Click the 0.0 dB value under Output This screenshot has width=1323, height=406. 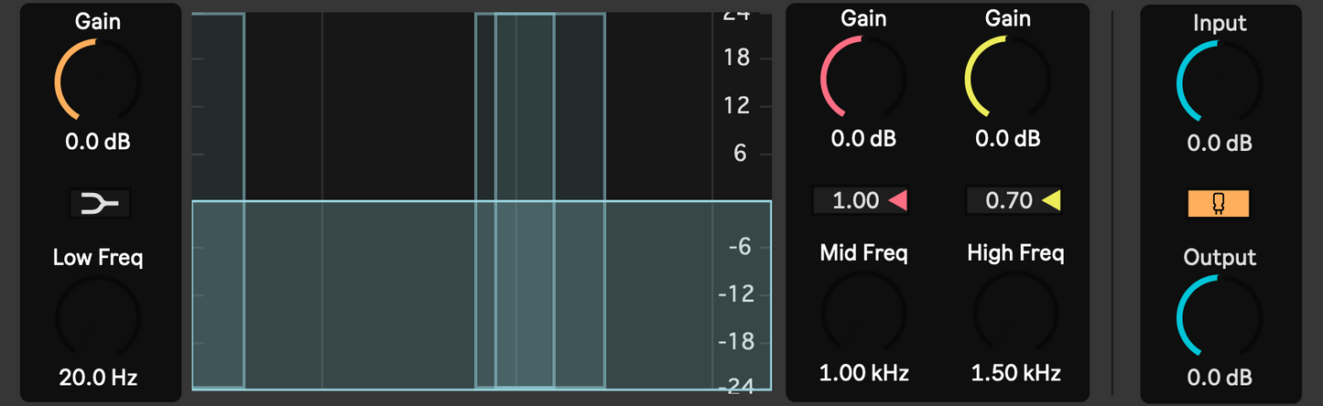pyautogui.click(x=1220, y=377)
